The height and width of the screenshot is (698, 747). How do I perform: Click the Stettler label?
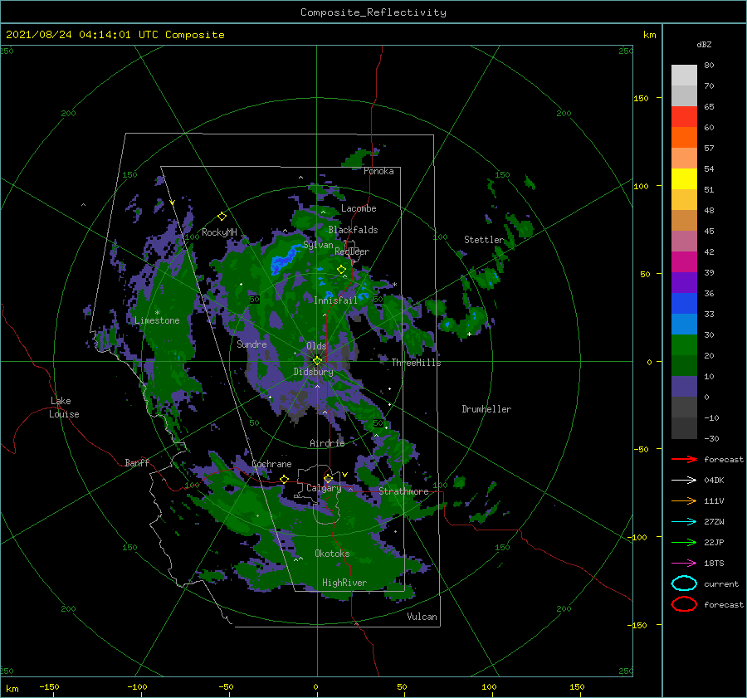pyautogui.click(x=484, y=240)
